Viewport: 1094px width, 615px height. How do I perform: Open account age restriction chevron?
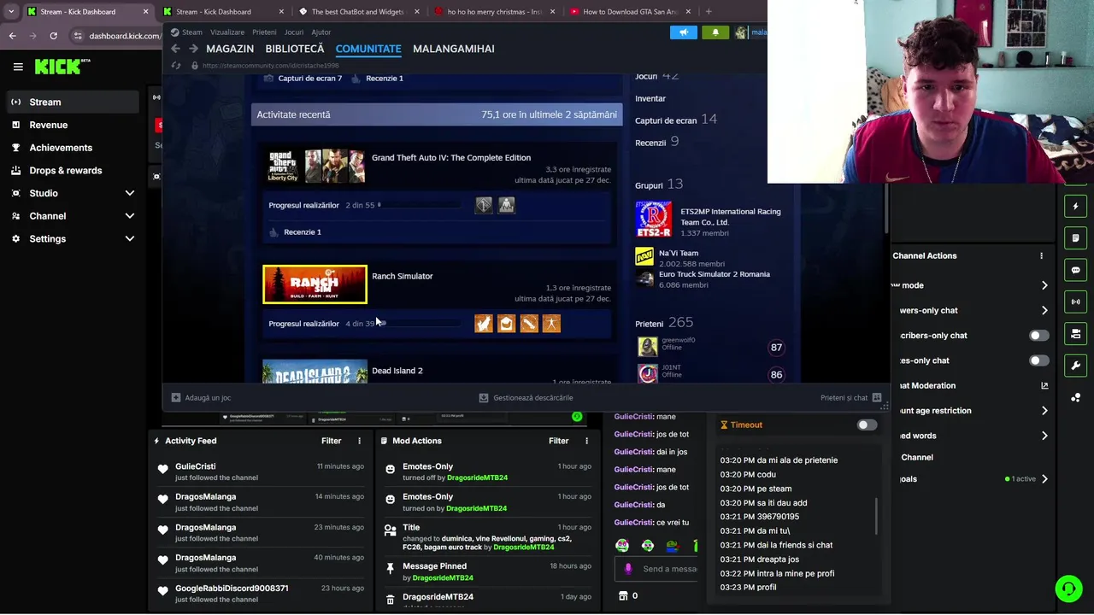pyautogui.click(x=1044, y=411)
